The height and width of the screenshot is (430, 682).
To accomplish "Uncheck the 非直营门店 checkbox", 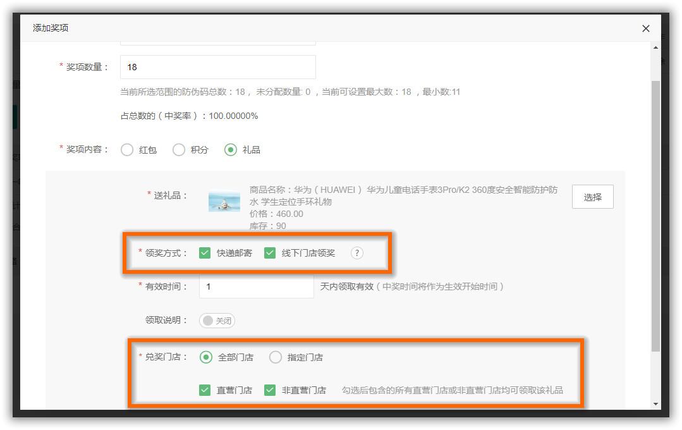I will [270, 390].
